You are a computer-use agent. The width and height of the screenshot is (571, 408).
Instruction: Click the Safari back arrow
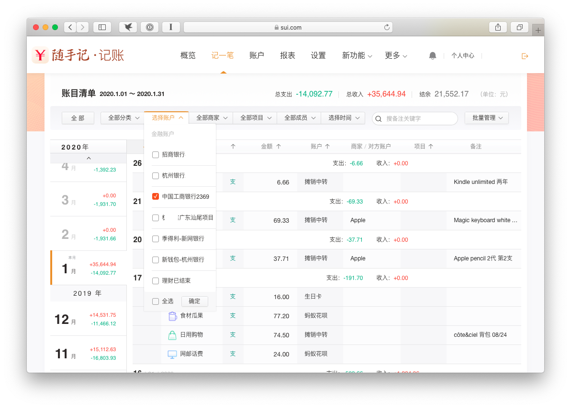click(x=70, y=27)
